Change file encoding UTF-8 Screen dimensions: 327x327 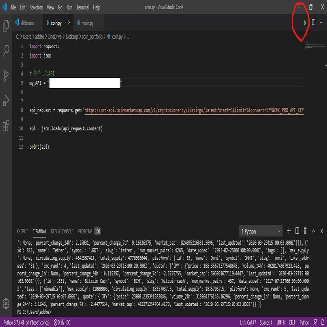pos(280,323)
